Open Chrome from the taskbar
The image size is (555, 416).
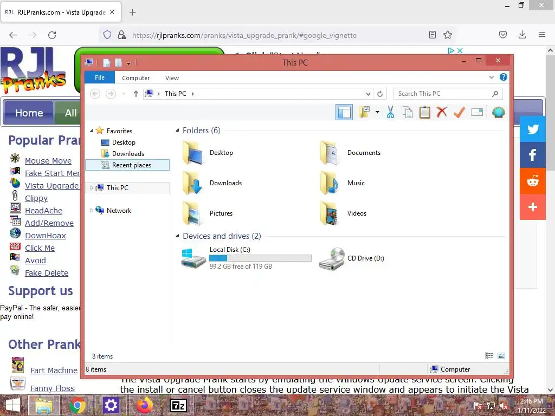click(x=77, y=405)
